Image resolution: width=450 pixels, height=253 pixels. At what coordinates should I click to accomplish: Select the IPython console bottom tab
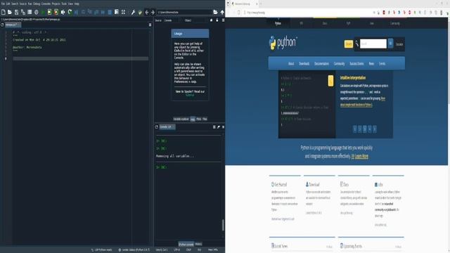pos(186,244)
